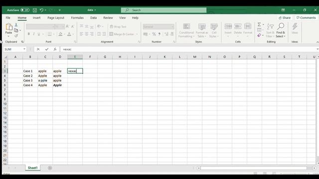Viewport: 319px width, 179px height.
Task: Open the font name dropdown
Action: [53, 26]
